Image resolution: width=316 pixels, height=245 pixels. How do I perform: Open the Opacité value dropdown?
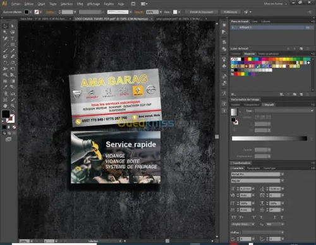(x=161, y=12)
